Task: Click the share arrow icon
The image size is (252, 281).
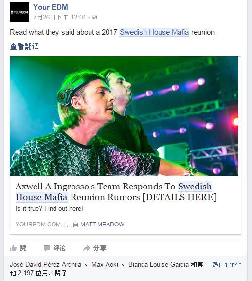Action: coord(87,248)
